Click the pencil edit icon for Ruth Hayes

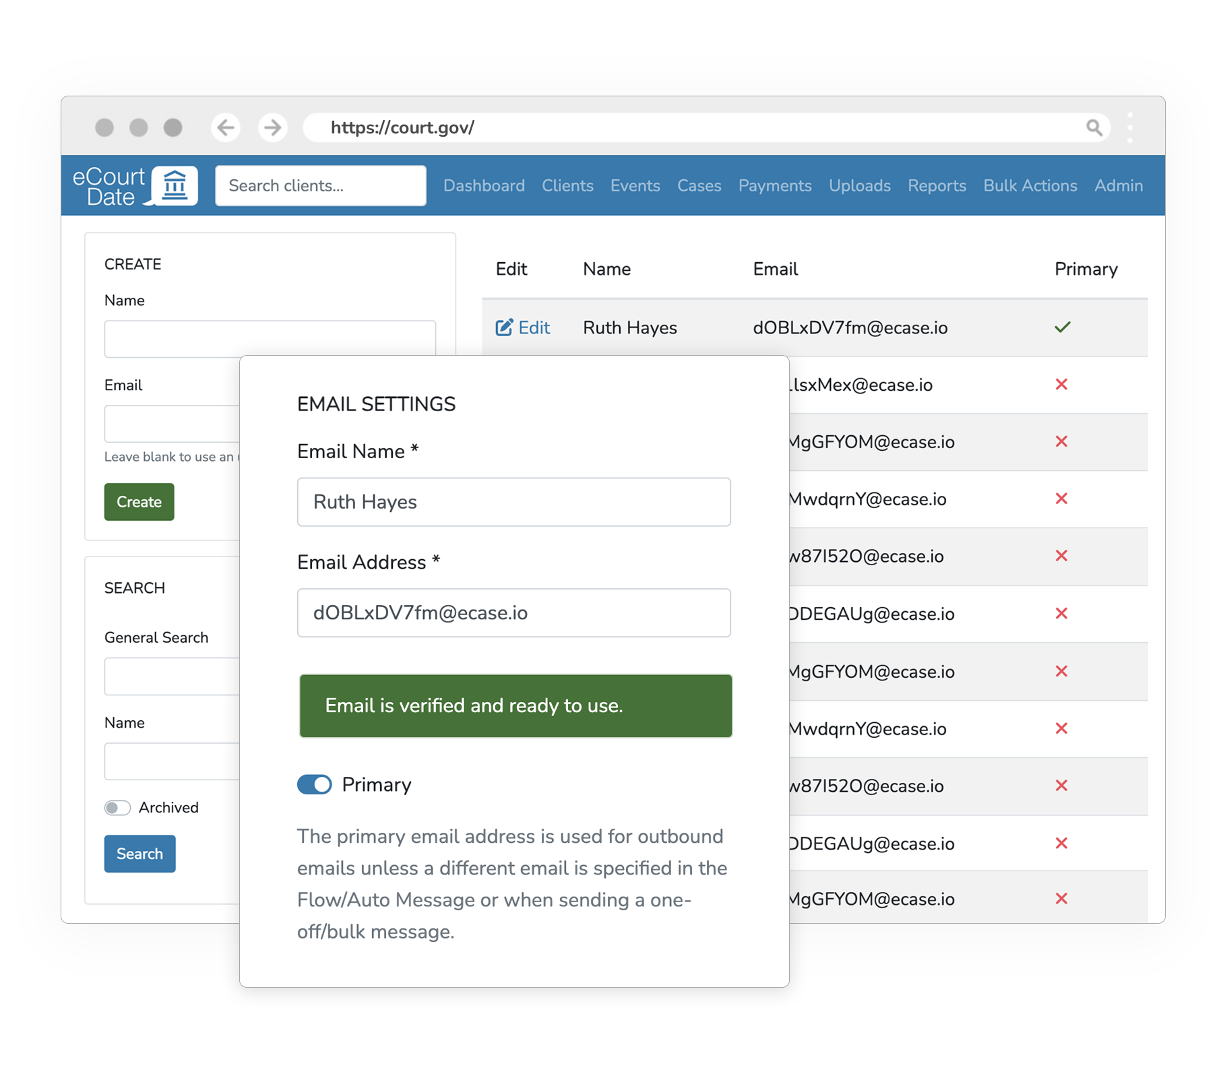504,327
